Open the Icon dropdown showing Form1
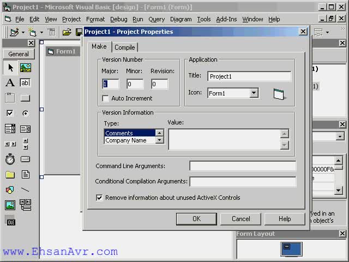349x262 pixels. point(254,93)
